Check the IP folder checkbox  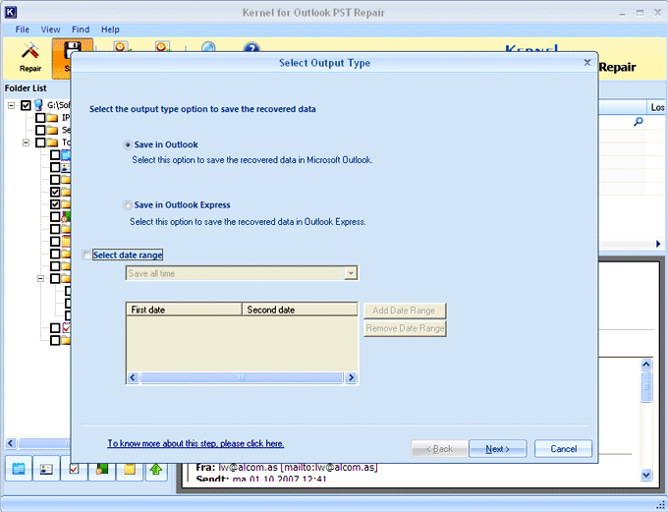[40, 117]
